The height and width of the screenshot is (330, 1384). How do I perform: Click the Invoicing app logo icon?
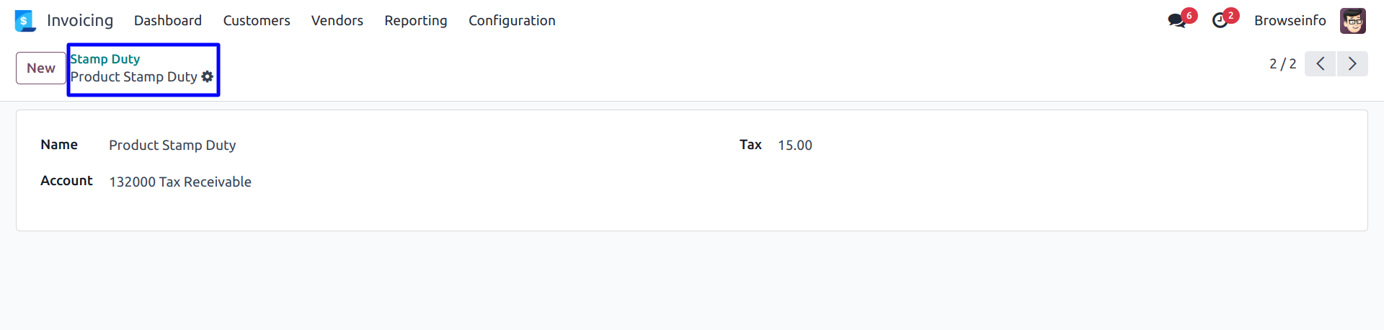[25, 21]
